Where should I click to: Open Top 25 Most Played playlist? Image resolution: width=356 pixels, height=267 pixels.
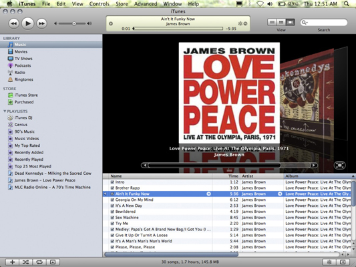click(33, 166)
